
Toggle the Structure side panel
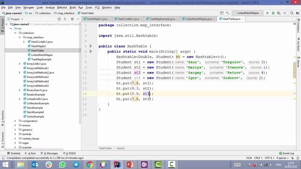coord(2,140)
